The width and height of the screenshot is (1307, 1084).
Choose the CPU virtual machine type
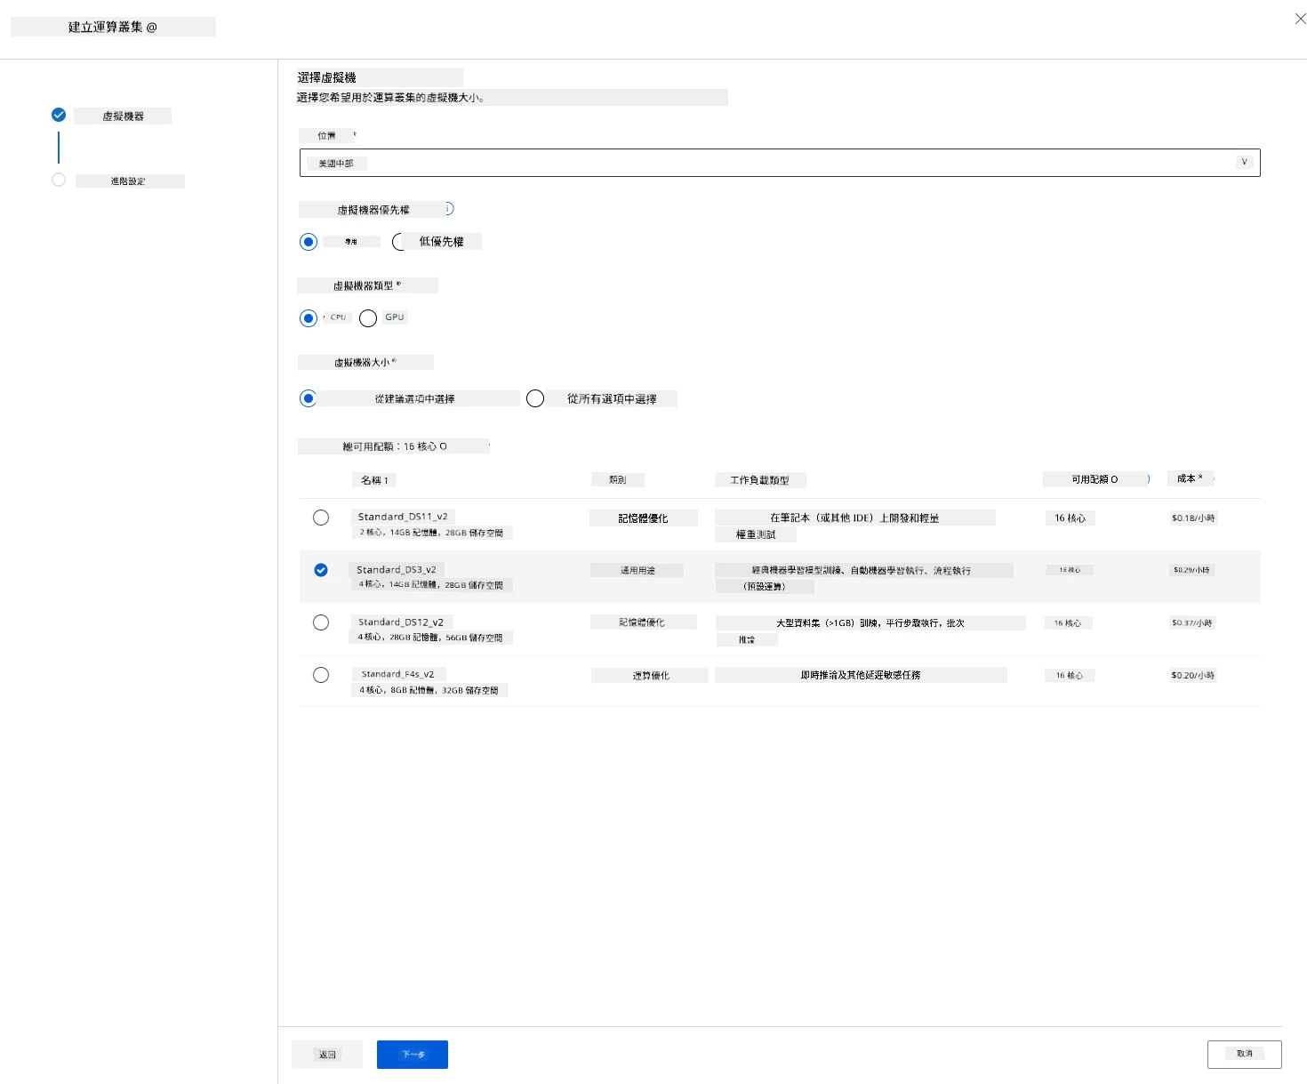pyautogui.click(x=309, y=318)
